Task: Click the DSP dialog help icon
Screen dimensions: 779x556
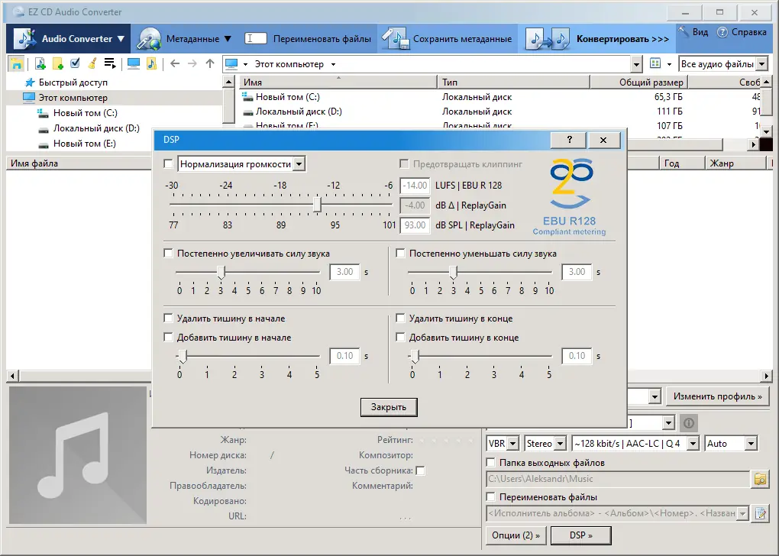Action: coord(567,140)
